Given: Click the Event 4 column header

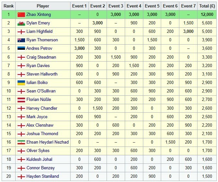Looking at the screenshot, I should point(134,6).
